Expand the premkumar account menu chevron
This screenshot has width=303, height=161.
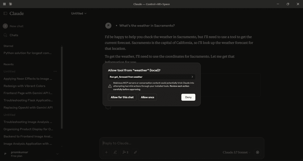[x=57, y=154]
